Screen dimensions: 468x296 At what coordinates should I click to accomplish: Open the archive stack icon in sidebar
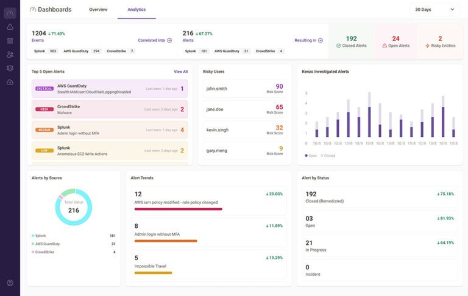pos(10,41)
